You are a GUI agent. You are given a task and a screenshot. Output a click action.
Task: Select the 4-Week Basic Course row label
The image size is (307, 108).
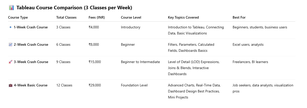(31, 85)
